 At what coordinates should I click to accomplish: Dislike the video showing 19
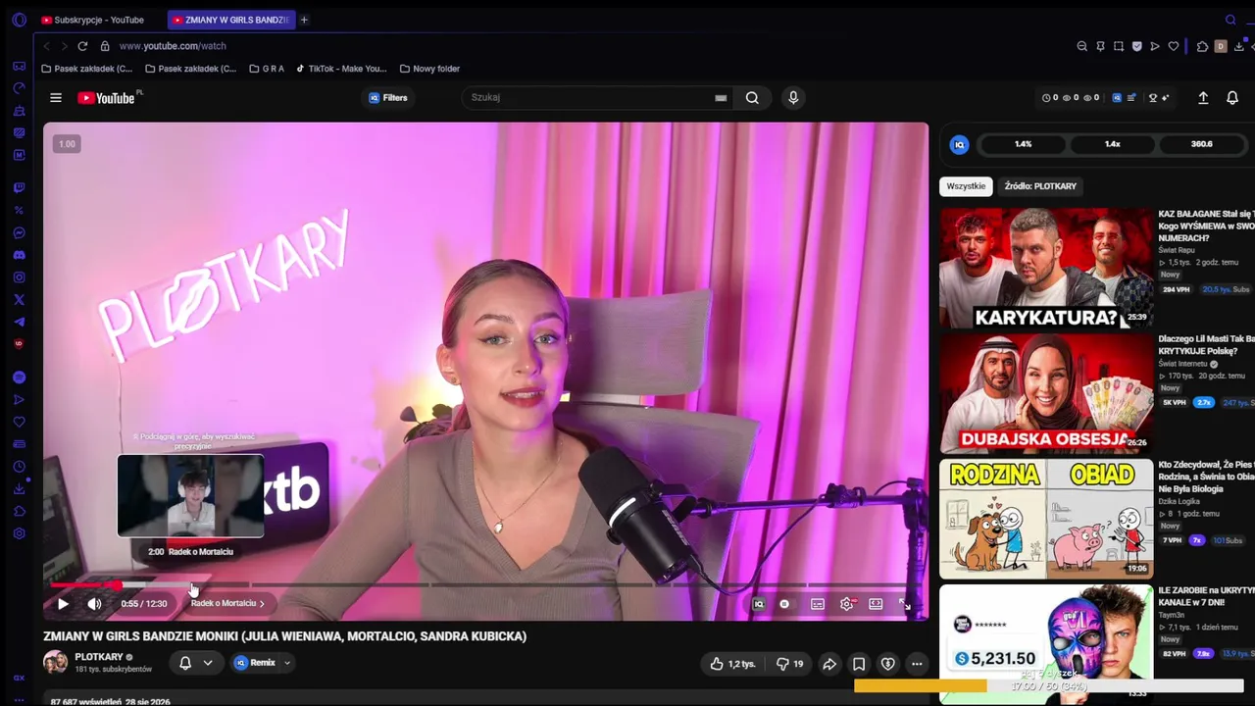point(789,664)
